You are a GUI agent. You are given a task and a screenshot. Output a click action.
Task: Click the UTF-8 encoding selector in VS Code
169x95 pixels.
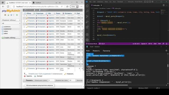click(150, 44)
